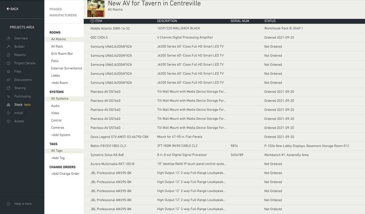Filter by Cameras system

(x=58, y=128)
